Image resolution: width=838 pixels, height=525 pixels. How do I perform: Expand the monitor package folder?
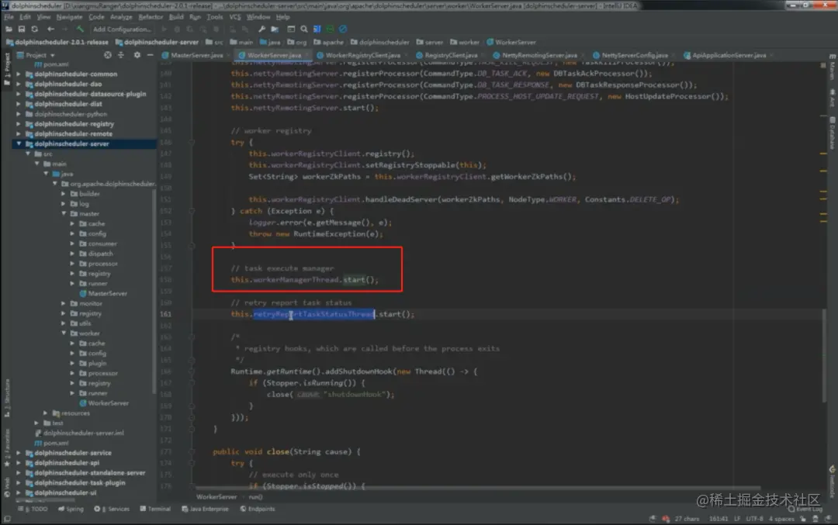(64, 303)
